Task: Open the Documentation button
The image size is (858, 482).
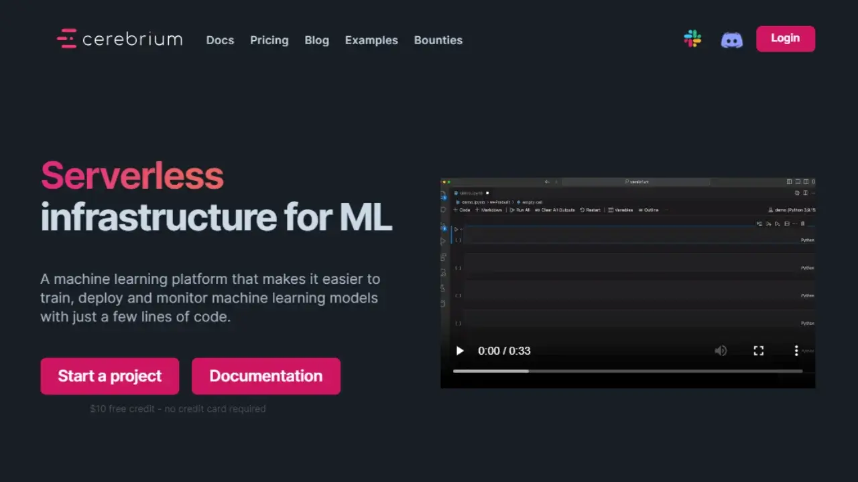Action: point(266,376)
